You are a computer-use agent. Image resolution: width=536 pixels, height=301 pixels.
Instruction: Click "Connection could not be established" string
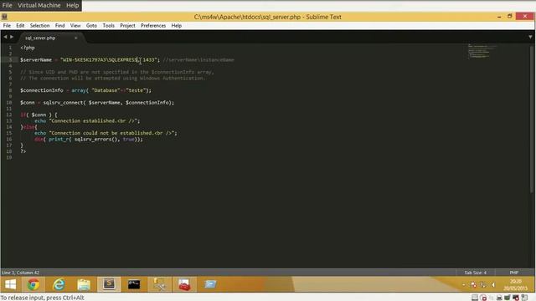[111, 133]
